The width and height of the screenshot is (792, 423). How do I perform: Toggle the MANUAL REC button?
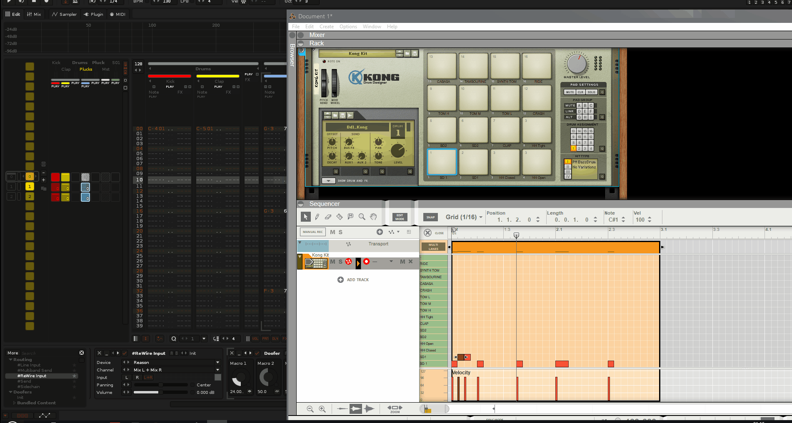pyautogui.click(x=313, y=232)
